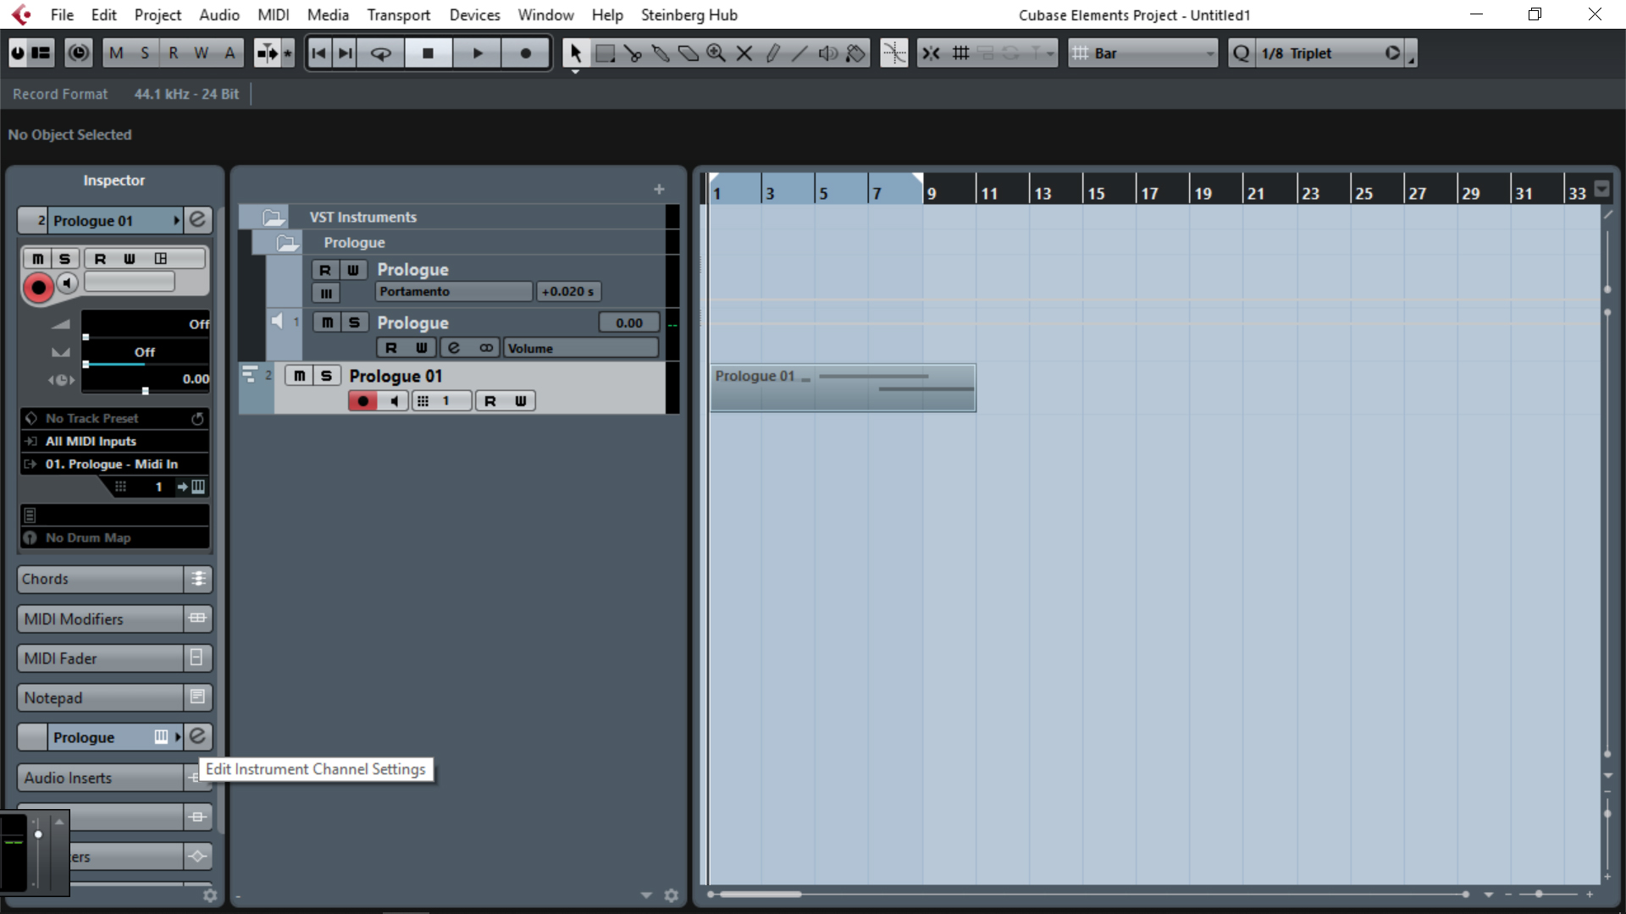
Task: Collapse the Prologue folder track
Action: [288, 243]
